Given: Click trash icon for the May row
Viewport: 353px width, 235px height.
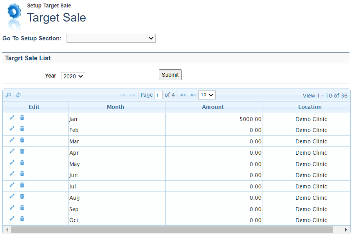Looking at the screenshot, I should coord(22,163).
